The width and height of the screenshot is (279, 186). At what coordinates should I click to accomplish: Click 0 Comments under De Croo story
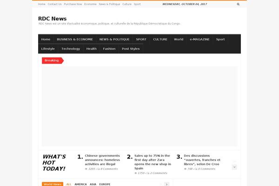206,169
